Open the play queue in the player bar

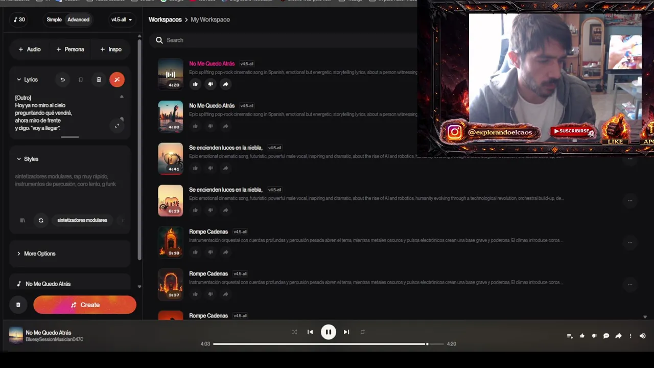570,336
